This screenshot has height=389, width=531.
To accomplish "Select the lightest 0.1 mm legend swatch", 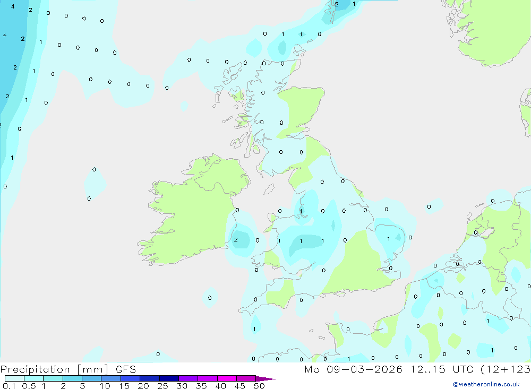I will click(x=14, y=378).
